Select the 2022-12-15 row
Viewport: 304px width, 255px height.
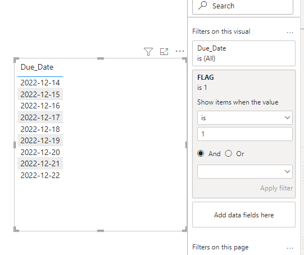click(40, 94)
